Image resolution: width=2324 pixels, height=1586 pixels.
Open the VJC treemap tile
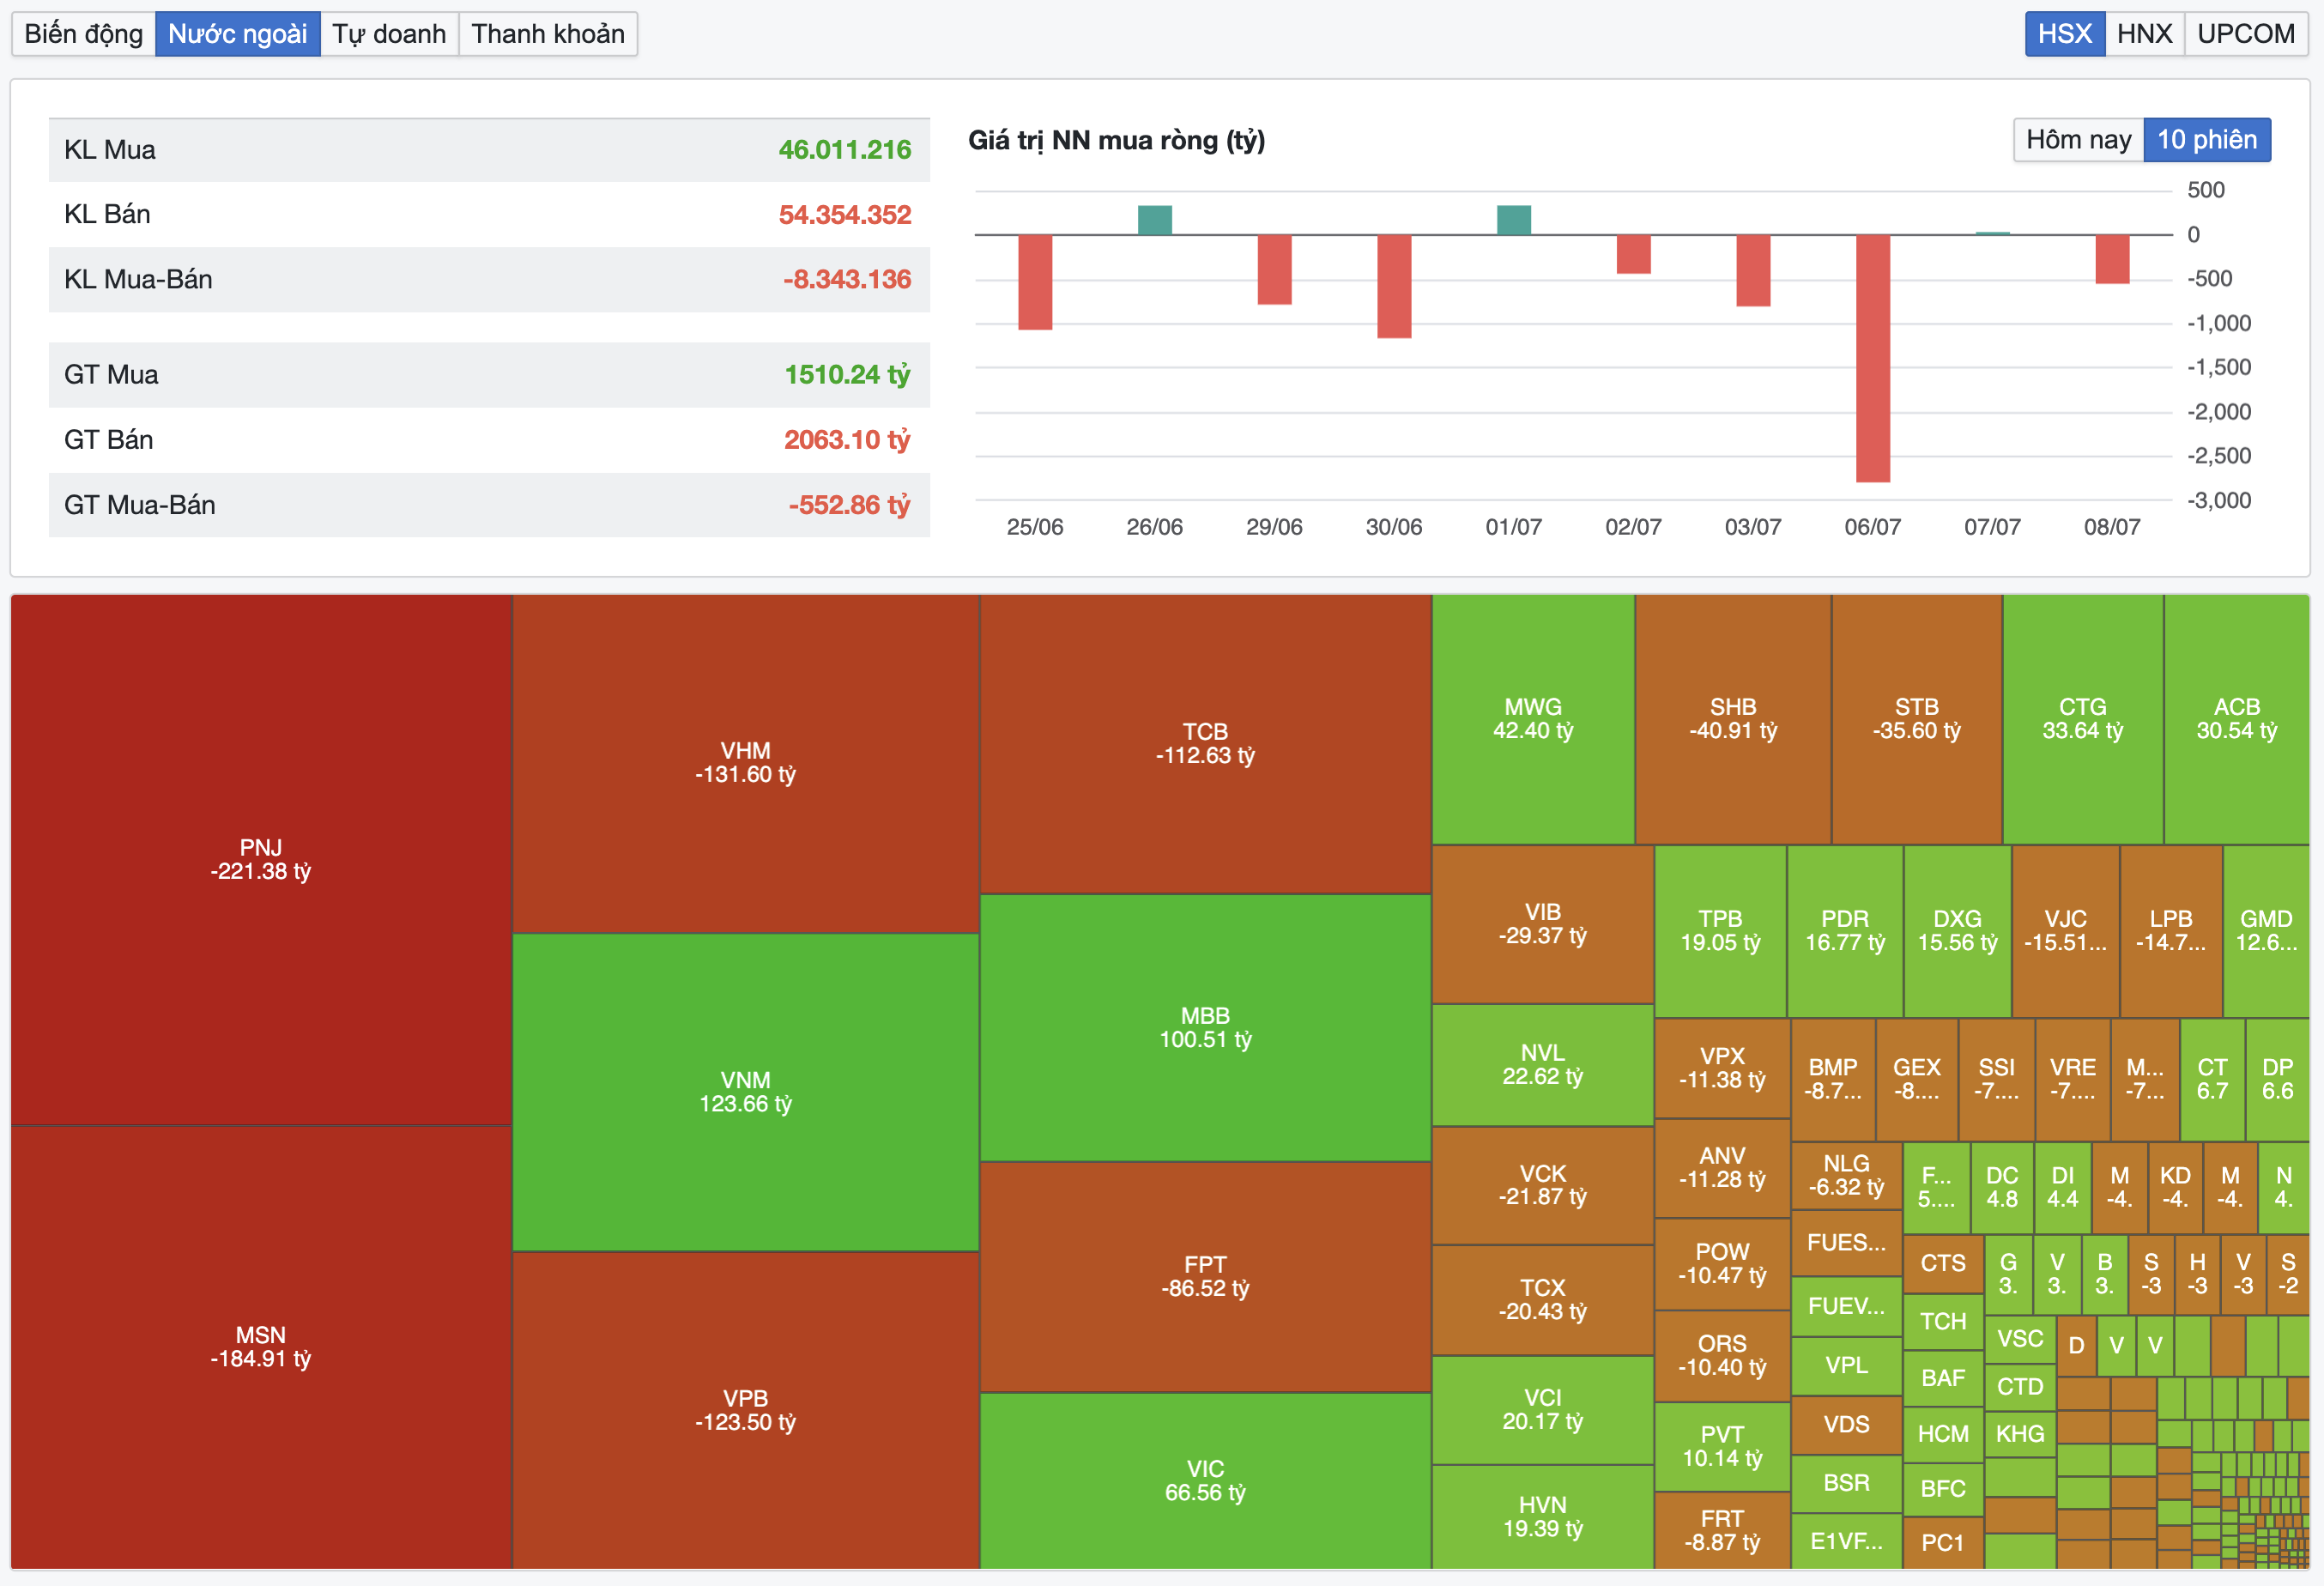click(x=2066, y=931)
